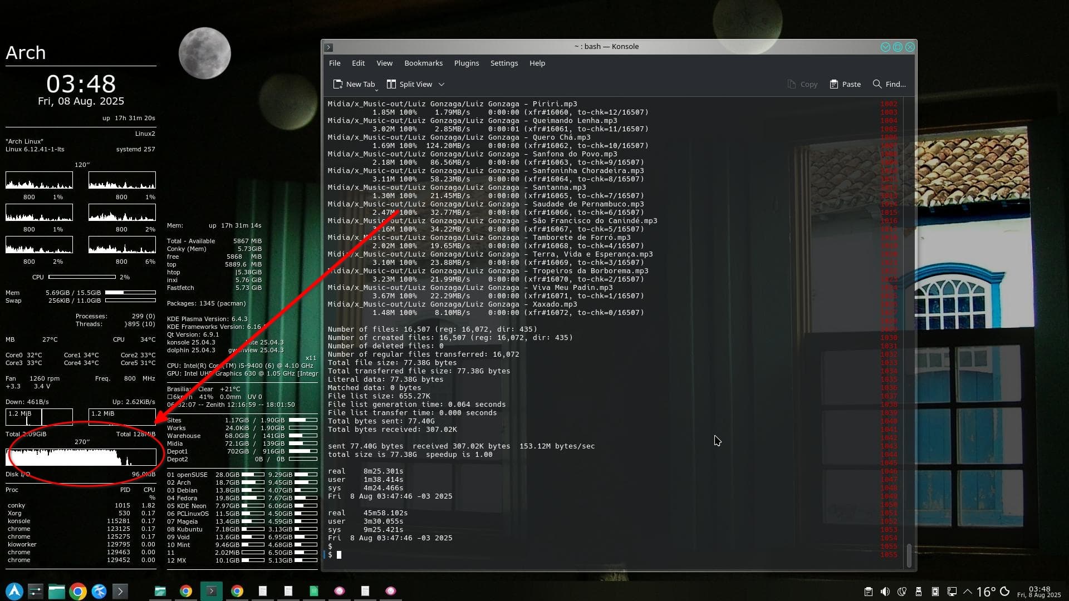This screenshot has width=1069, height=601.
Task: Click the taskbar digital clock
Action: [1039, 592]
